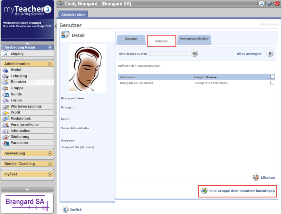Toggle the select-all checkbox in table header
The image size is (282, 214).
272,77
